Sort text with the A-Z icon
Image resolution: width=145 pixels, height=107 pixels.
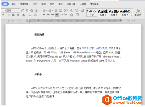71,10
